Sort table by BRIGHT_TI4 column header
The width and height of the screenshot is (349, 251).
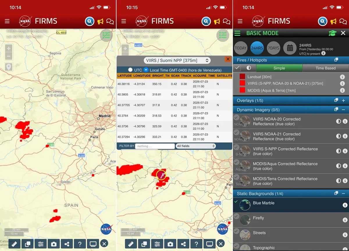click(161, 76)
